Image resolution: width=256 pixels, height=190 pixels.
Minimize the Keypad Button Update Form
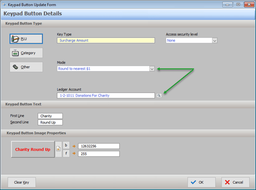click(x=227, y=4)
